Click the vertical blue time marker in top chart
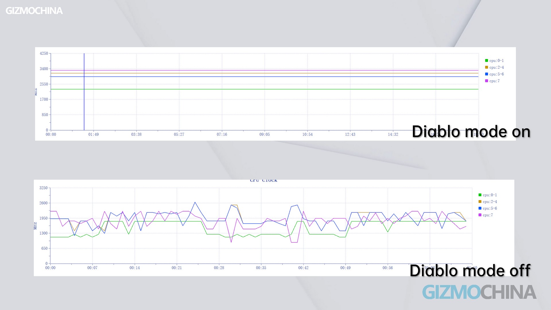 click(84, 92)
